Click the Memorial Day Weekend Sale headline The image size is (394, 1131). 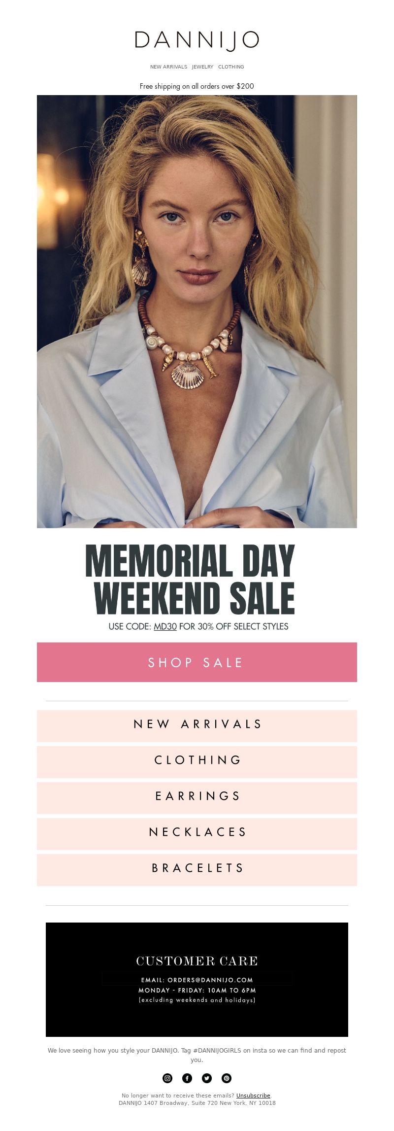(190, 579)
